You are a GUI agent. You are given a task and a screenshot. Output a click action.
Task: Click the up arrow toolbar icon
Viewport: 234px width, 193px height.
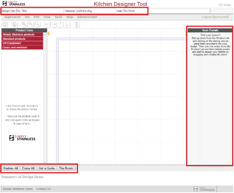60,24
